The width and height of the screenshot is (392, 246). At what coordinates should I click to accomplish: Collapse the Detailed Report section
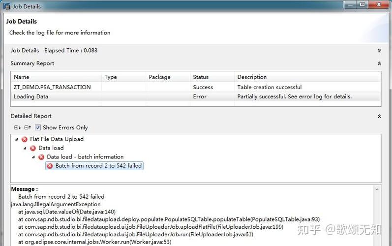pos(379,117)
